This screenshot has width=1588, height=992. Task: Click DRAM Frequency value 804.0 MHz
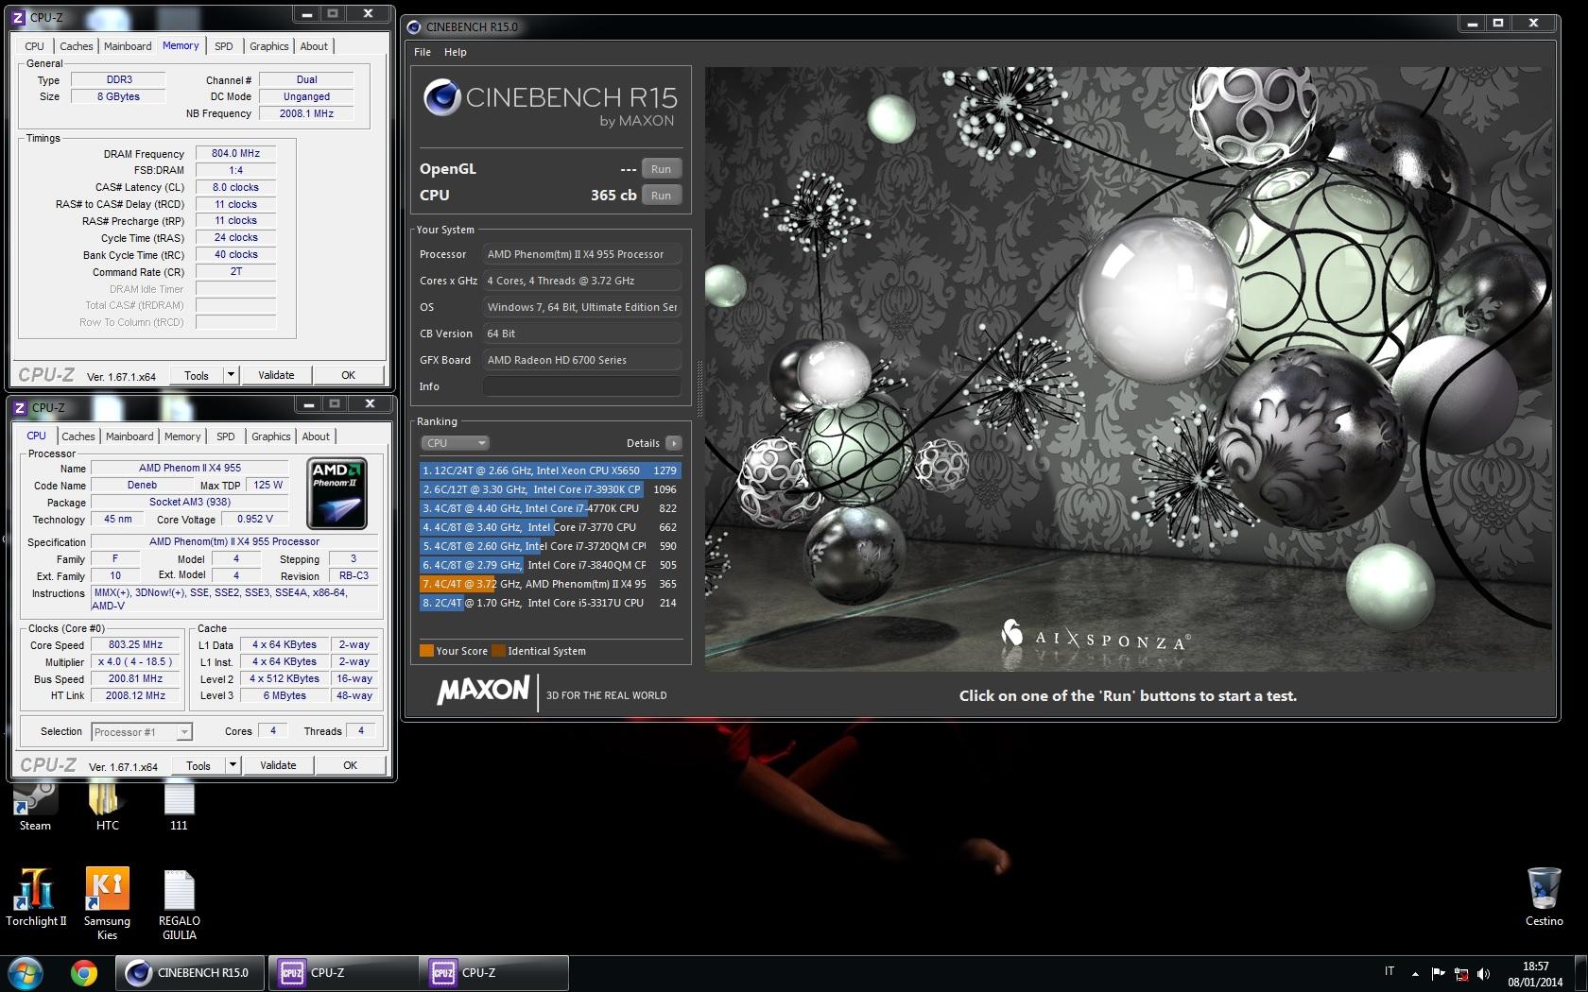(235, 153)
